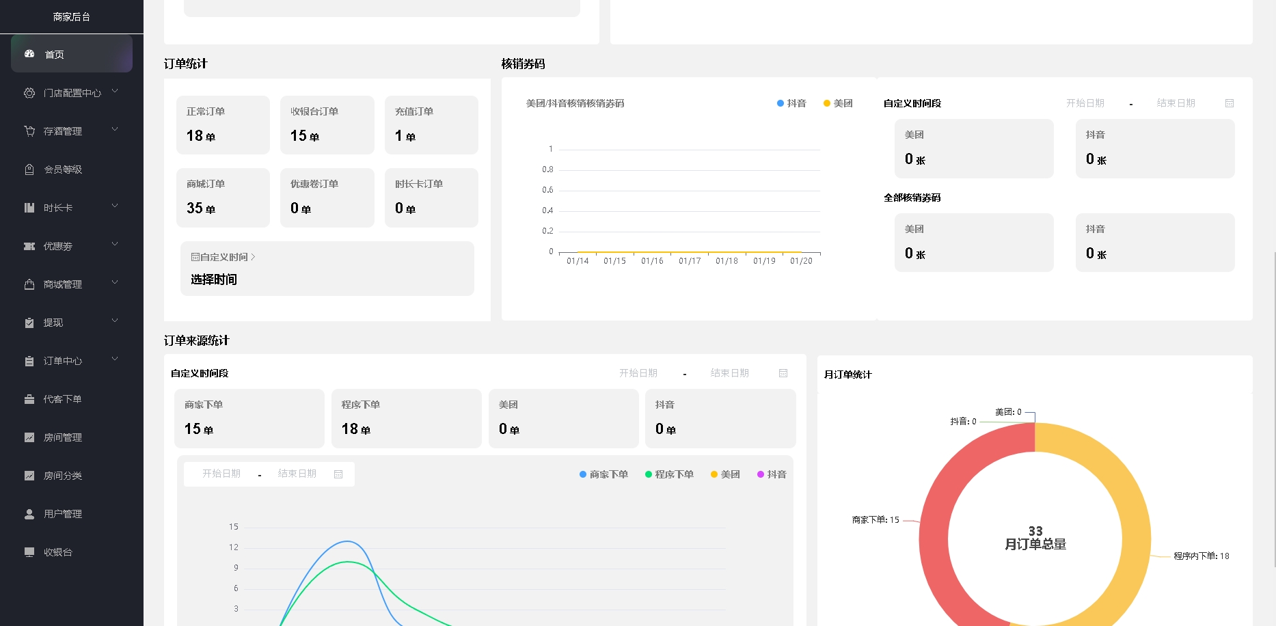The width and height of the screenshot is (1276, 626).
Task: Click the 收银台订单 15单 card
Action: (x=327, y=125)
